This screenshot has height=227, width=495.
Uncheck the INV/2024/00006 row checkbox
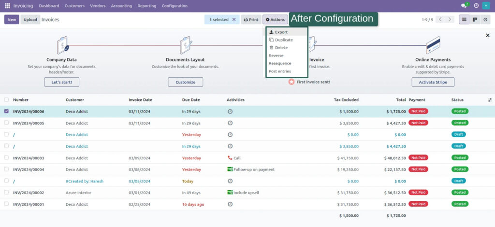(6, 111)
